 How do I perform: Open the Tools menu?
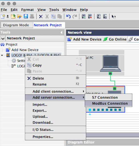click(54, 10)
